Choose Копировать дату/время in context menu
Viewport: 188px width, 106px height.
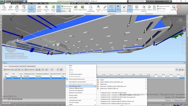click(75, 74)
